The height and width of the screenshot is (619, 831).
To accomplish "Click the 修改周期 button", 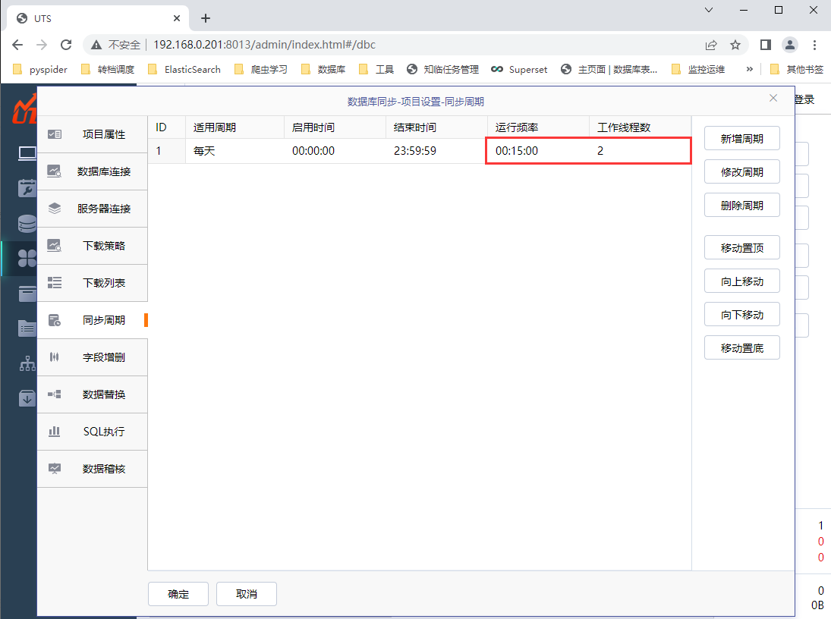I will pos(741,172).
